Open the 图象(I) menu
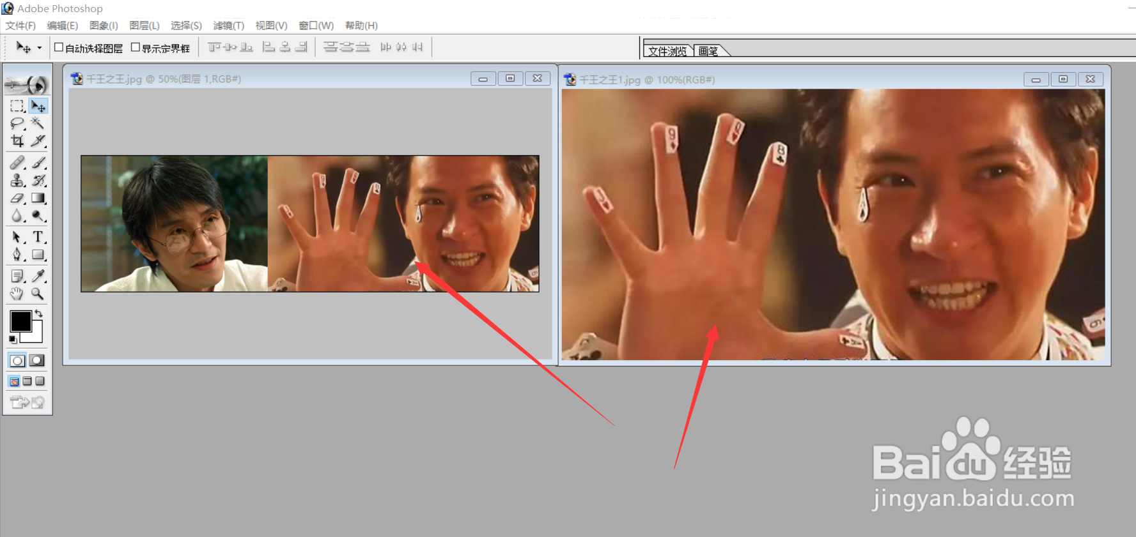This screenshot has height=537, width=1136. click(104, 26)
